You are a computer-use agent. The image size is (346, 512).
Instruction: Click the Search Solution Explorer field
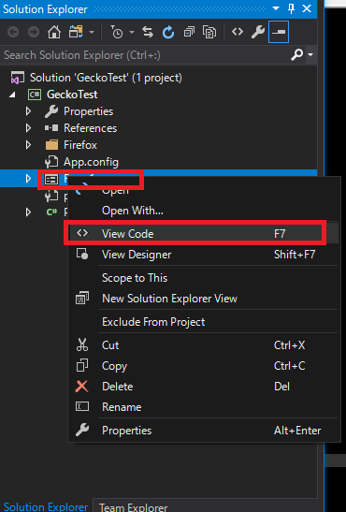[x=147, y=55]
